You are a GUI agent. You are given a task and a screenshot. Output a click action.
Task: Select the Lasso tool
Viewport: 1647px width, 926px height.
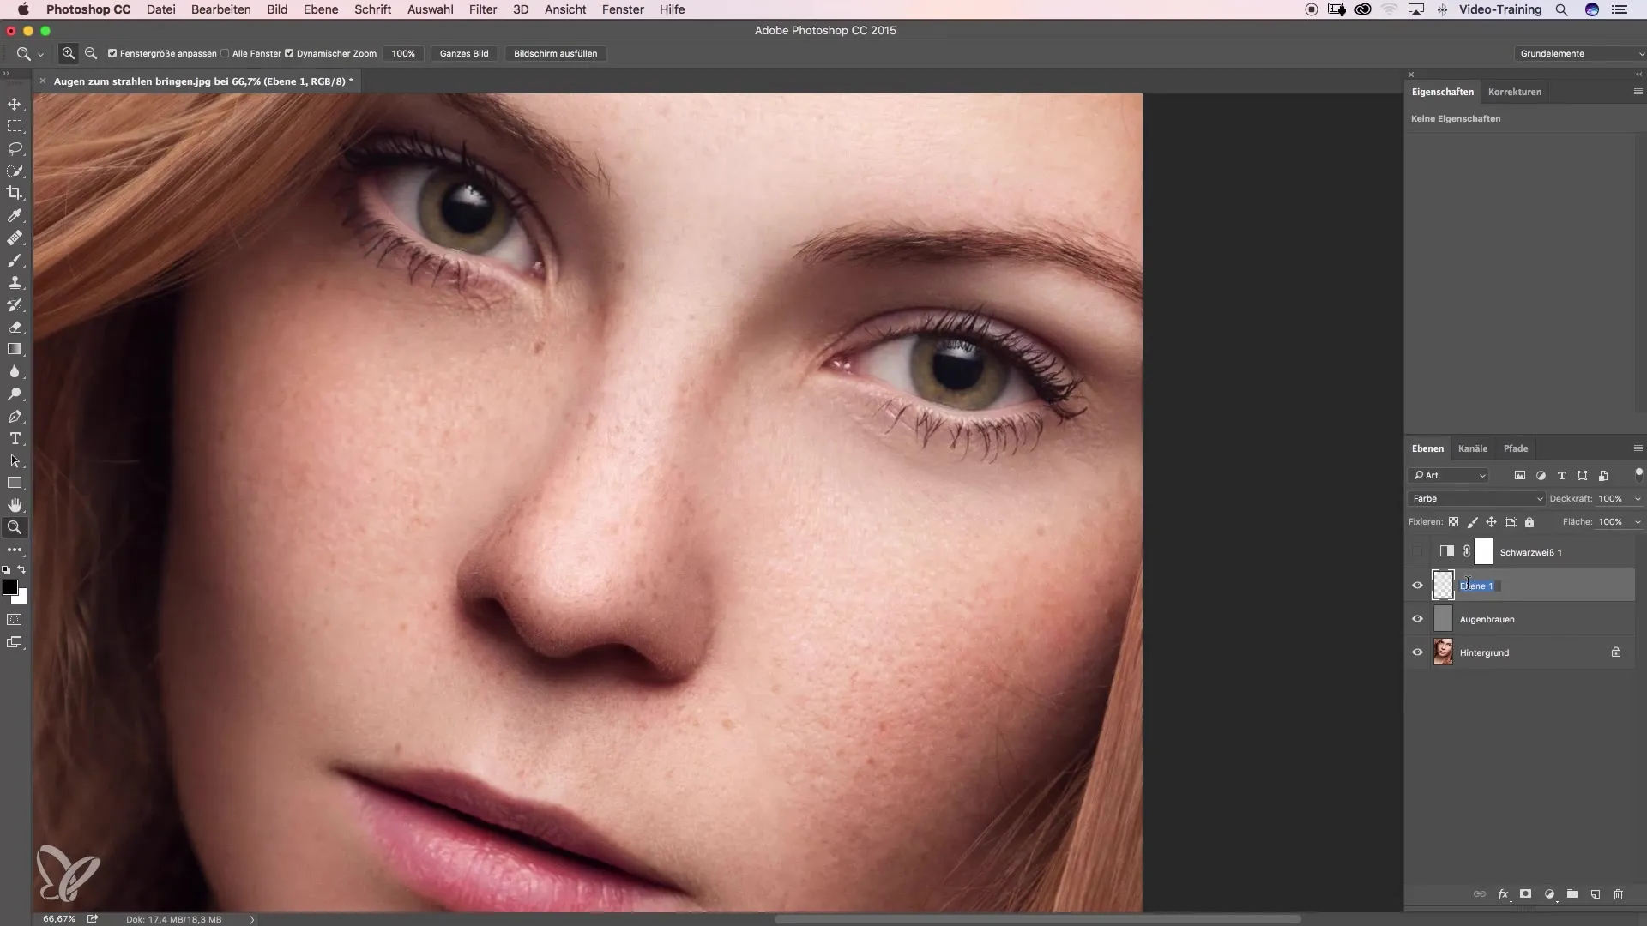coord(15,148)
